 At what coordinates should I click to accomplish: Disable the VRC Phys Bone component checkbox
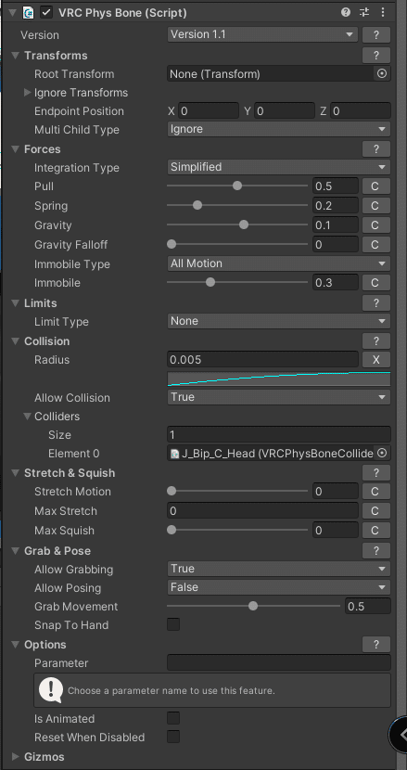click(x=46, y=13)
